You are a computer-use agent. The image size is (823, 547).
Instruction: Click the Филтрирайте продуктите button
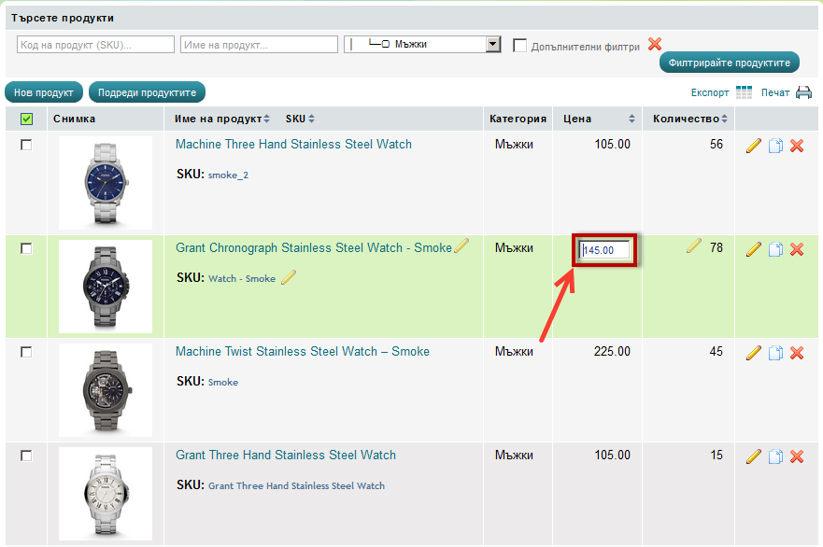point(729,63)
